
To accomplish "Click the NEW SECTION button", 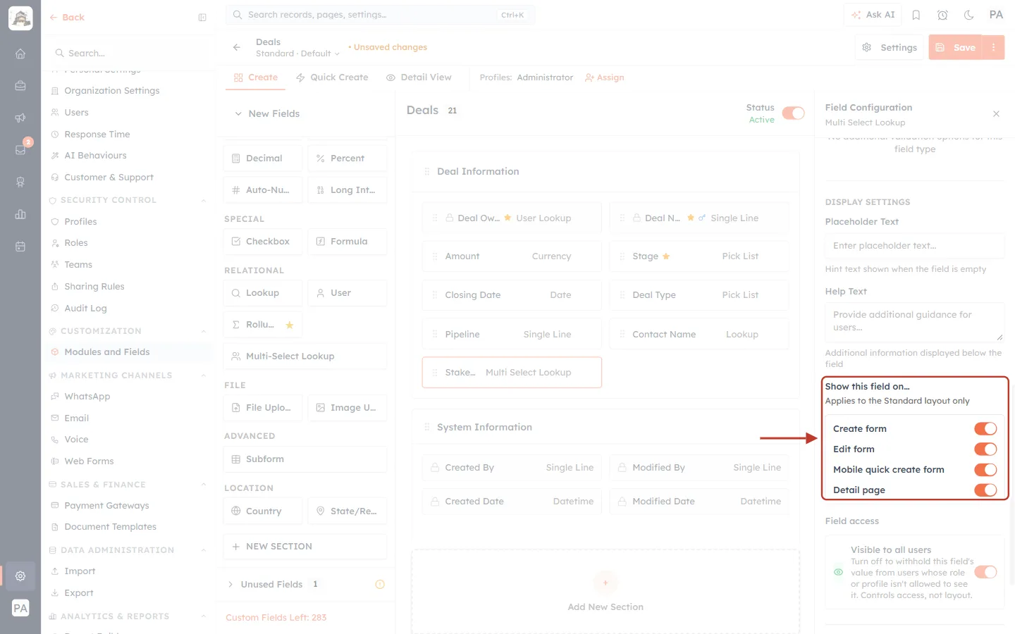I will pyautogui.click(x=305, y=547).
